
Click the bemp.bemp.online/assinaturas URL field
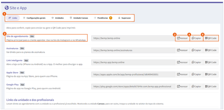tap(133, 50)
